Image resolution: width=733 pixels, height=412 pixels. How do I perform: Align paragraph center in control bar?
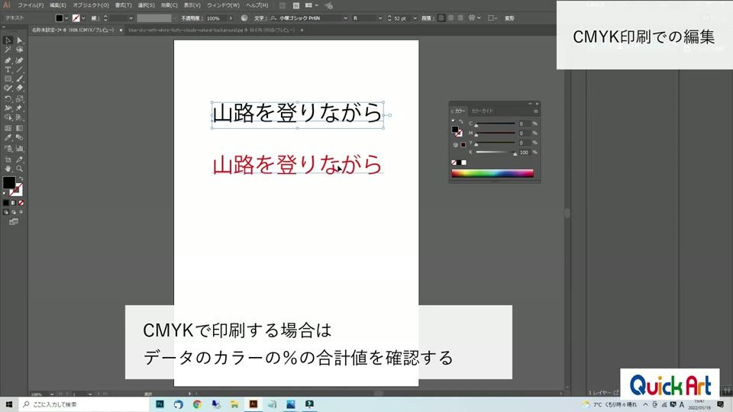point(451,18)
